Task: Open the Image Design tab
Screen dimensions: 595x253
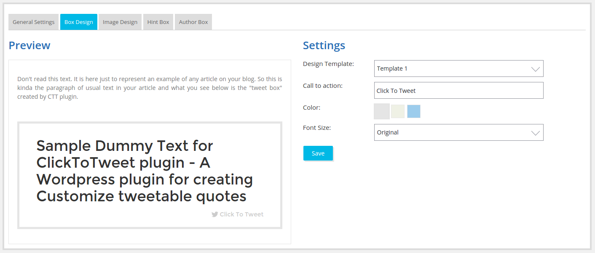Action: (120, 21)
